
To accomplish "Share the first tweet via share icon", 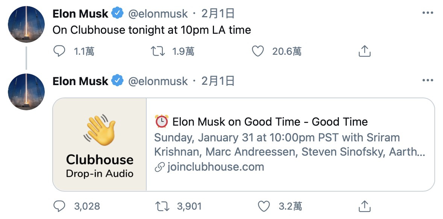I will point(364,51).
